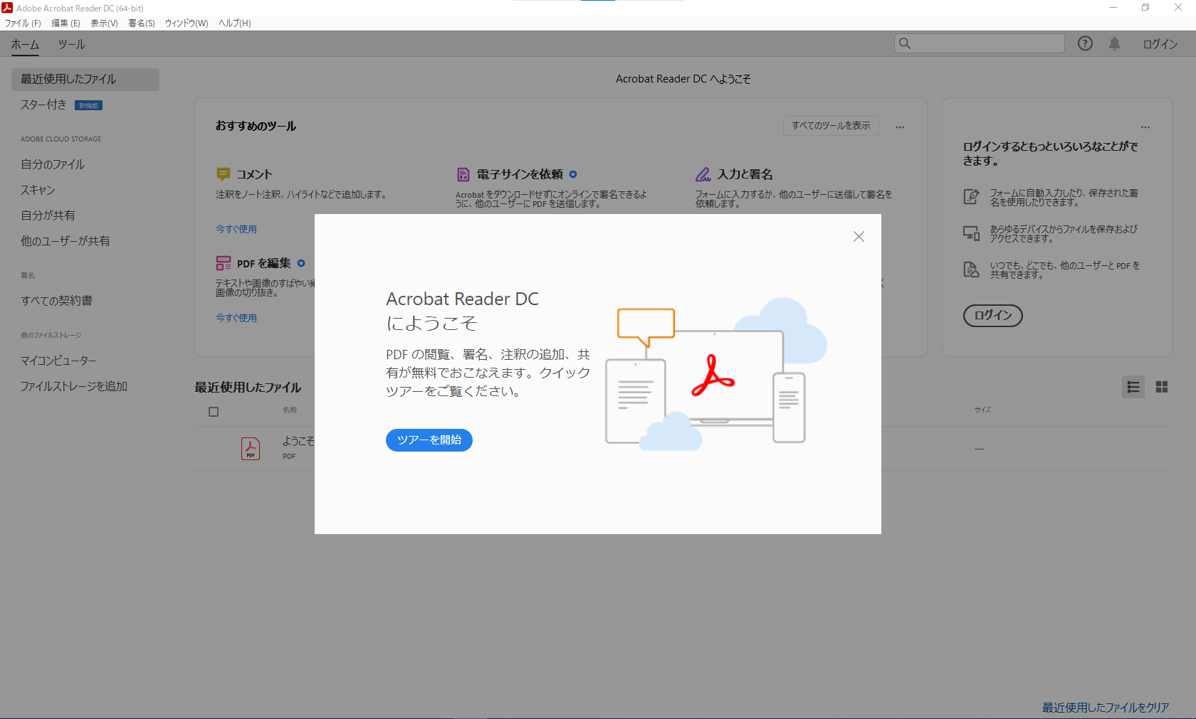Viewport: 1196px width, 719px height.
Task: Click the ようこそ PDF file icon
Action: point(251,449)
